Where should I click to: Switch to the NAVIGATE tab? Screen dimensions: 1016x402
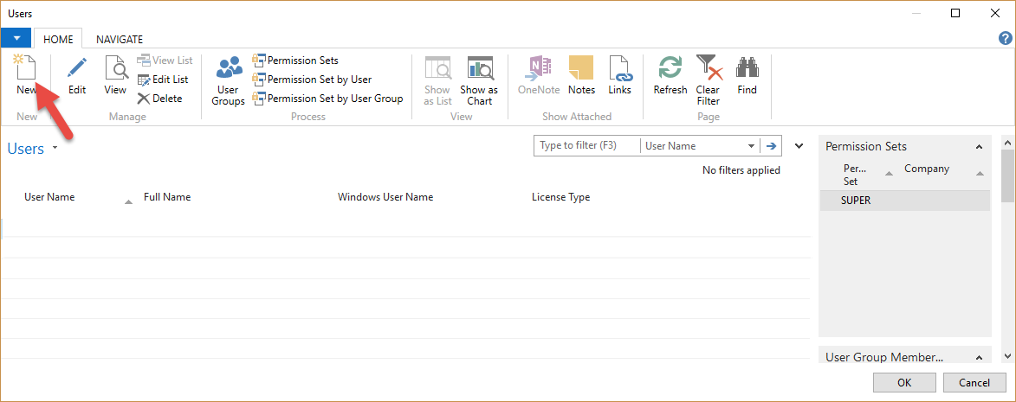(x=120, y=39)
